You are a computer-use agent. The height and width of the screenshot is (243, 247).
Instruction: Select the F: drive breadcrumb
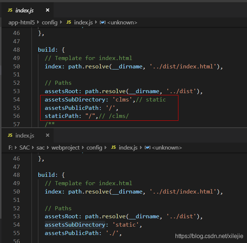pyautogui.click(x=11, y=148)
